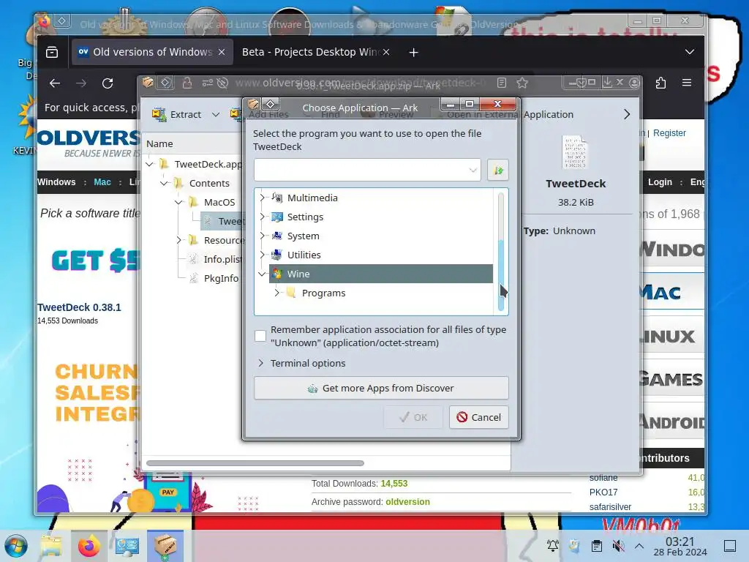Select the Wine entry in application list

tap(380, 274)
